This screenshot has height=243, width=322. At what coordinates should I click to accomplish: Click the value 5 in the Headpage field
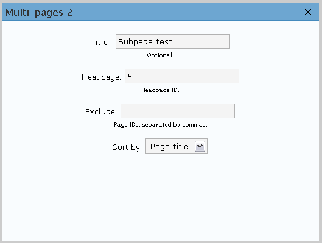(130, 77)
